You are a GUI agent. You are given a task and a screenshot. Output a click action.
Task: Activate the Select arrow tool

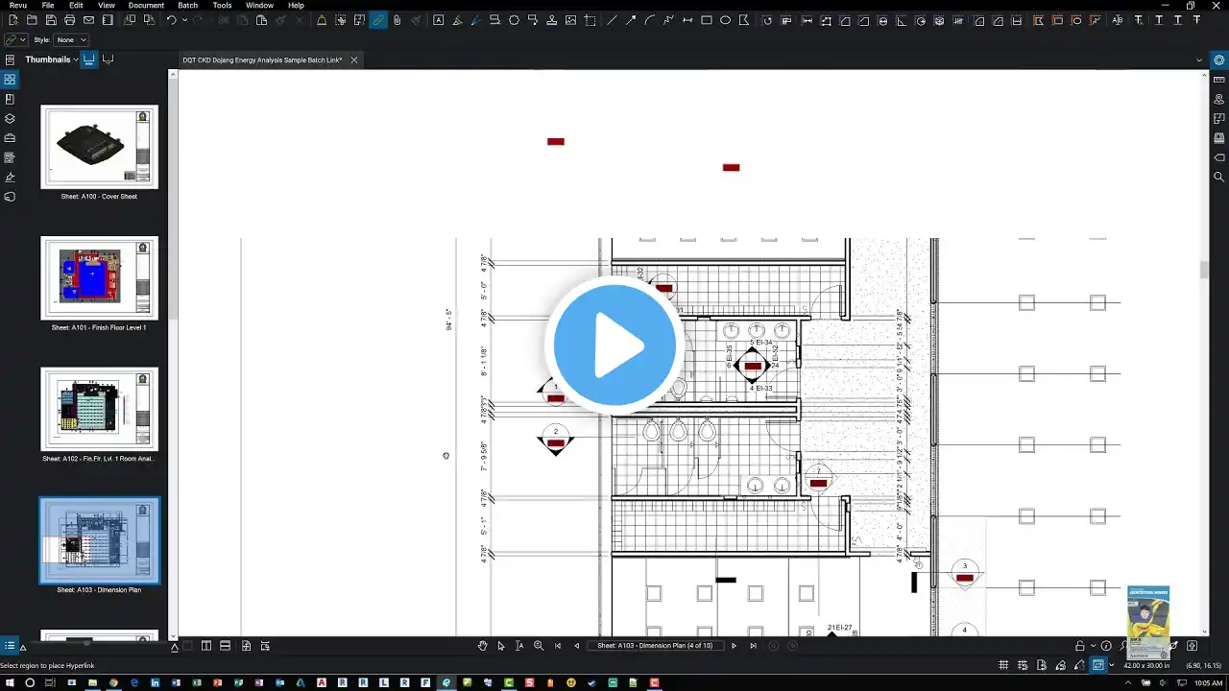501,646
